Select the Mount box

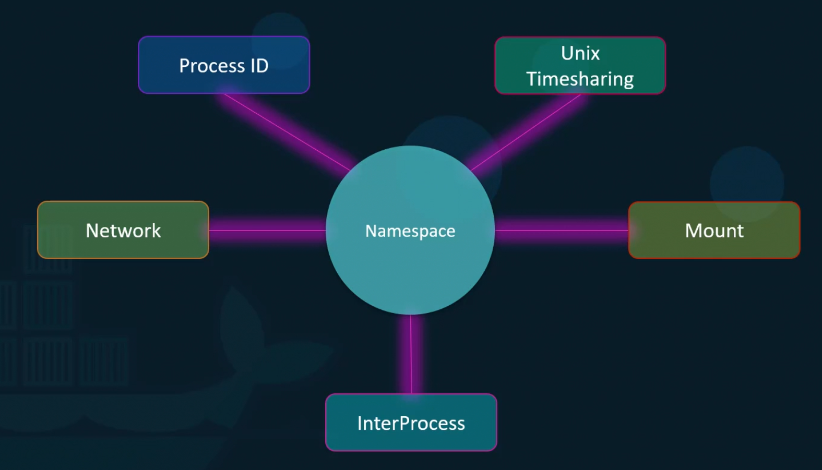tap(714, 230)
